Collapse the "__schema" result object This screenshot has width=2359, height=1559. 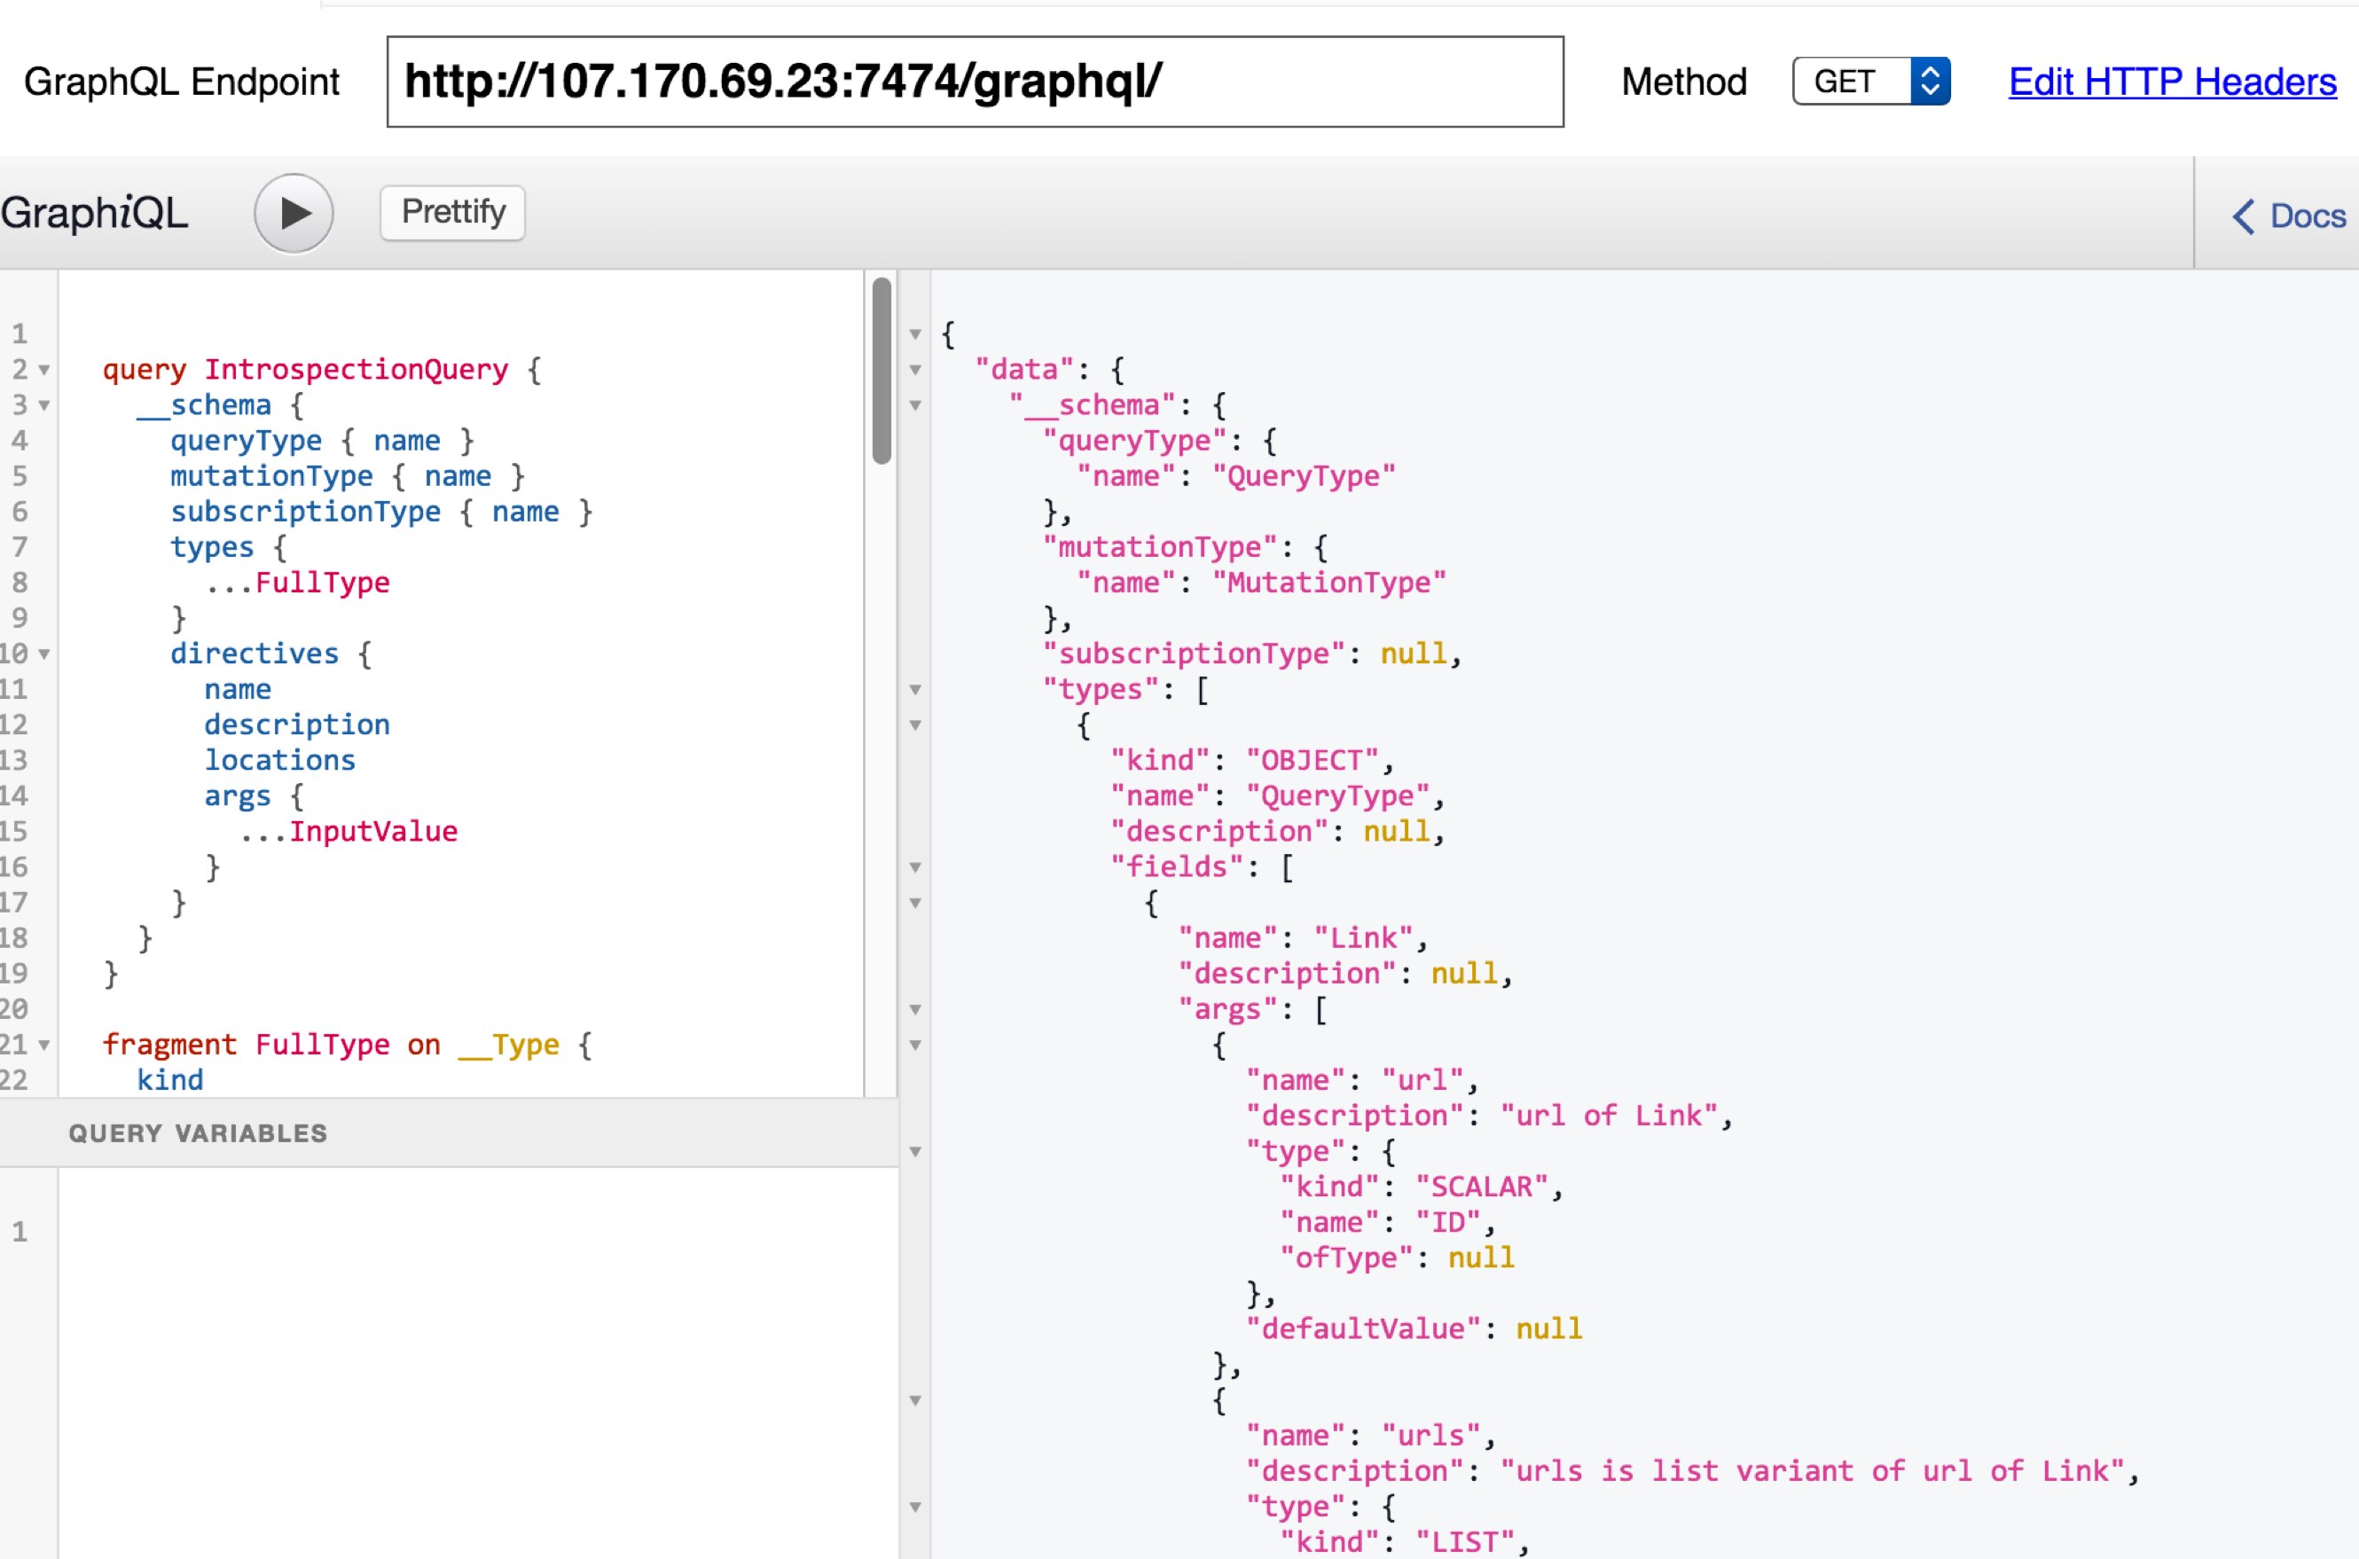(915, 405)
